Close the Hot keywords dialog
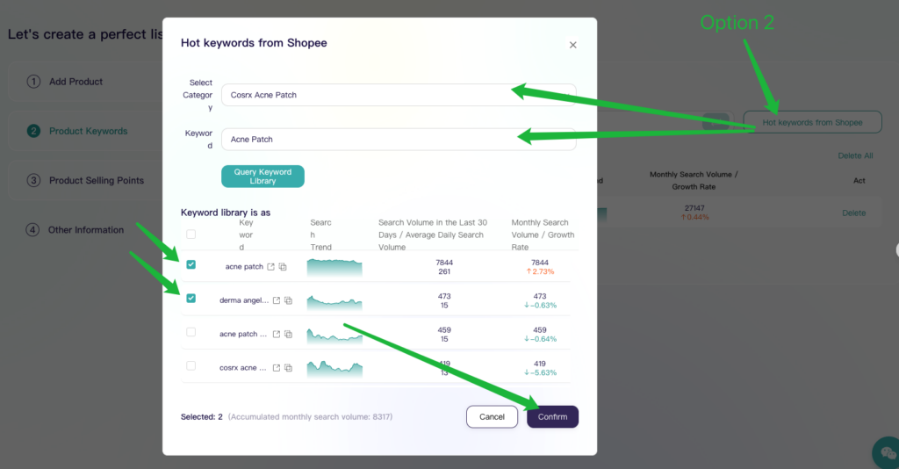This screenshot has height=469, width=899. pos(573,45)
